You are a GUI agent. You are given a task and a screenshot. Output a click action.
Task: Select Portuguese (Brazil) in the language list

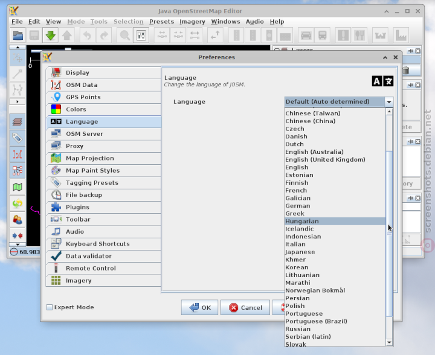coord(335,321)
